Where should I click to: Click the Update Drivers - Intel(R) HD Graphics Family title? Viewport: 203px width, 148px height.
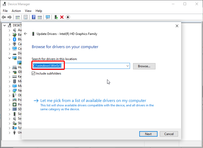tap(67, 34)
